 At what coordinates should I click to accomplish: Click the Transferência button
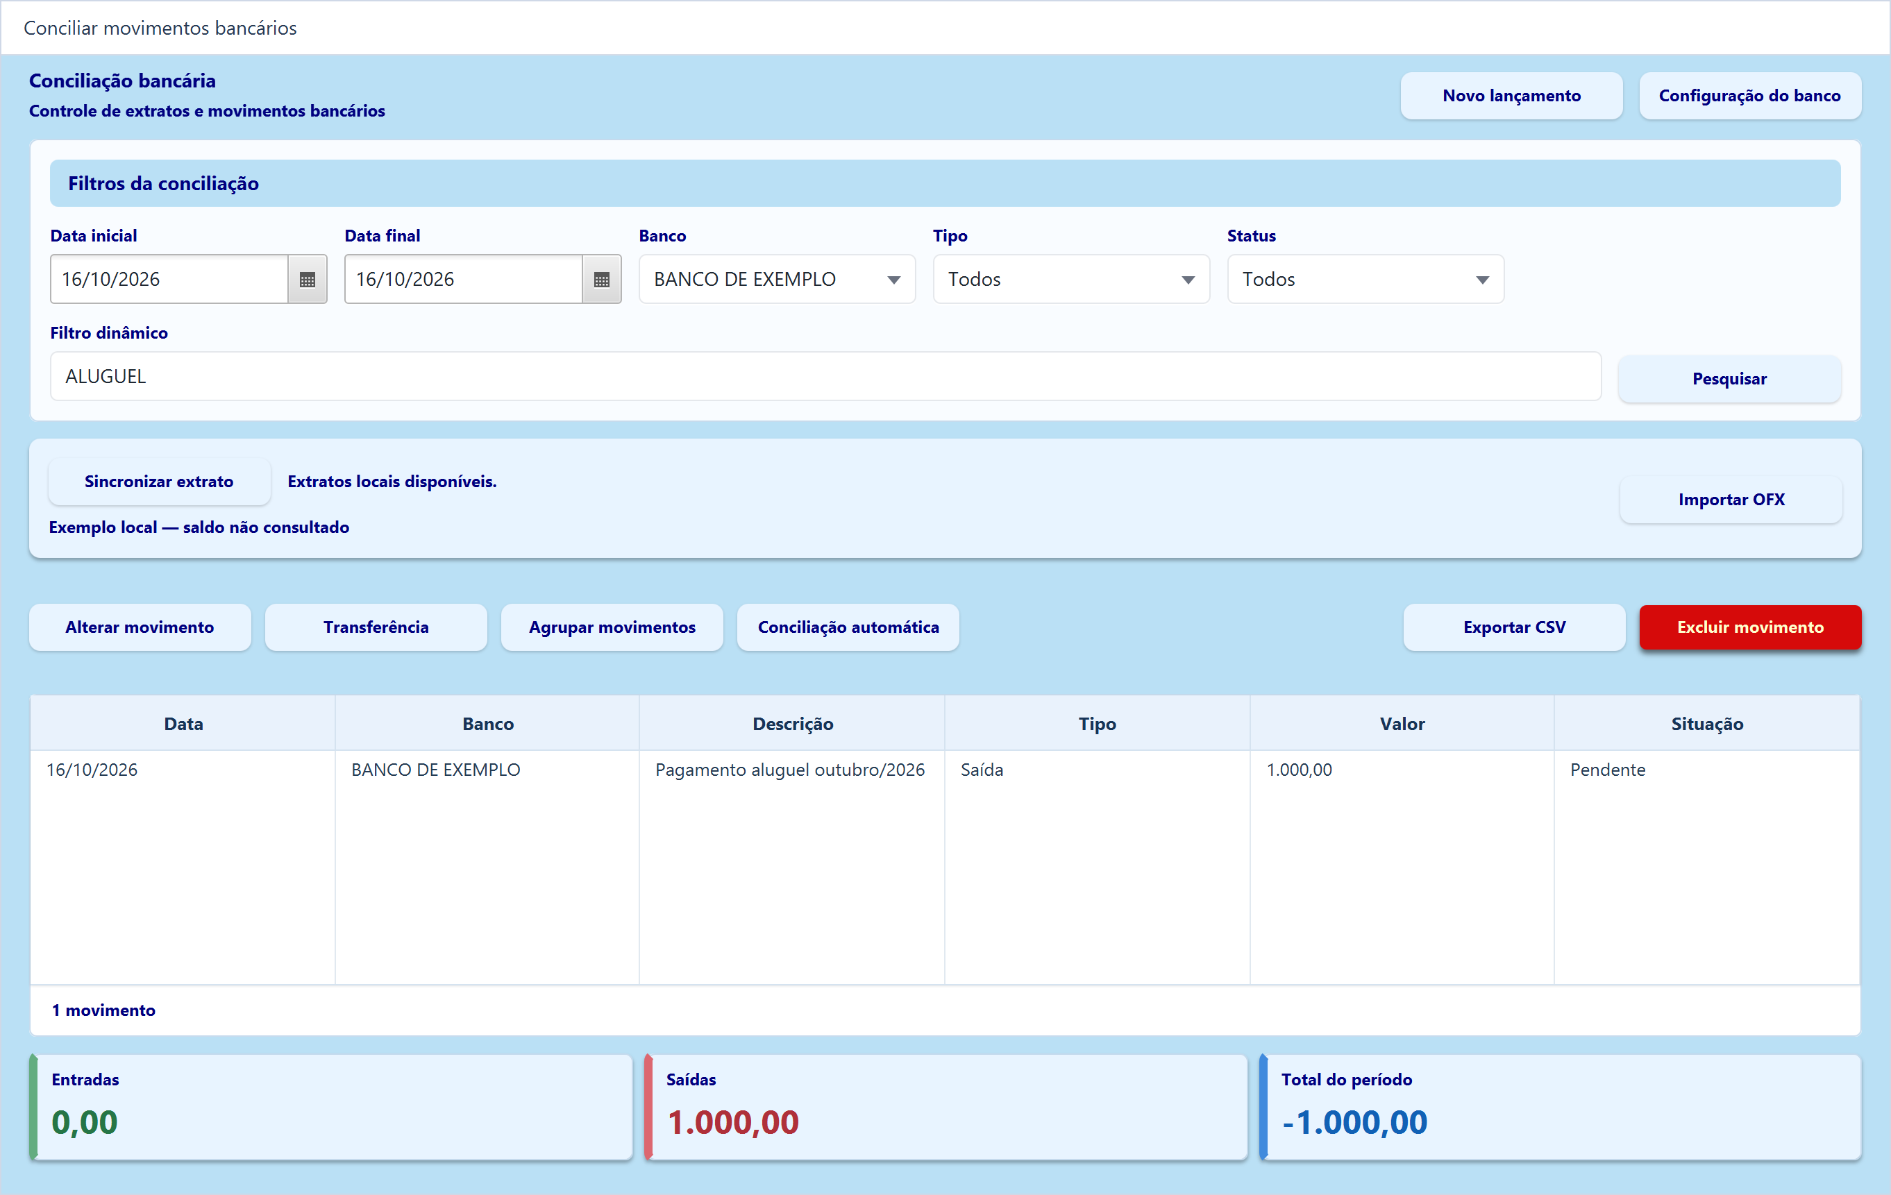(x=376, y=627)
